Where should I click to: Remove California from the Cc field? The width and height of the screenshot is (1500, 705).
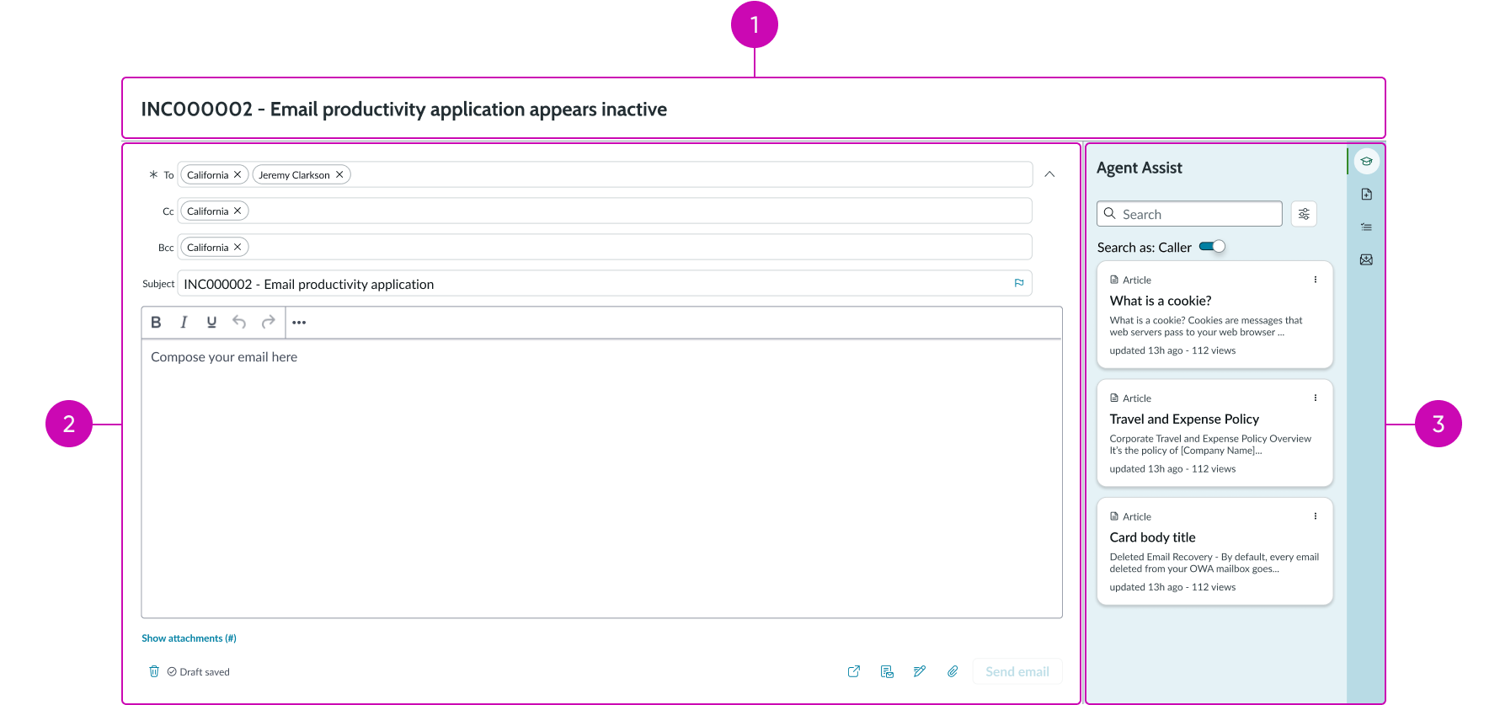click(238, 211)
